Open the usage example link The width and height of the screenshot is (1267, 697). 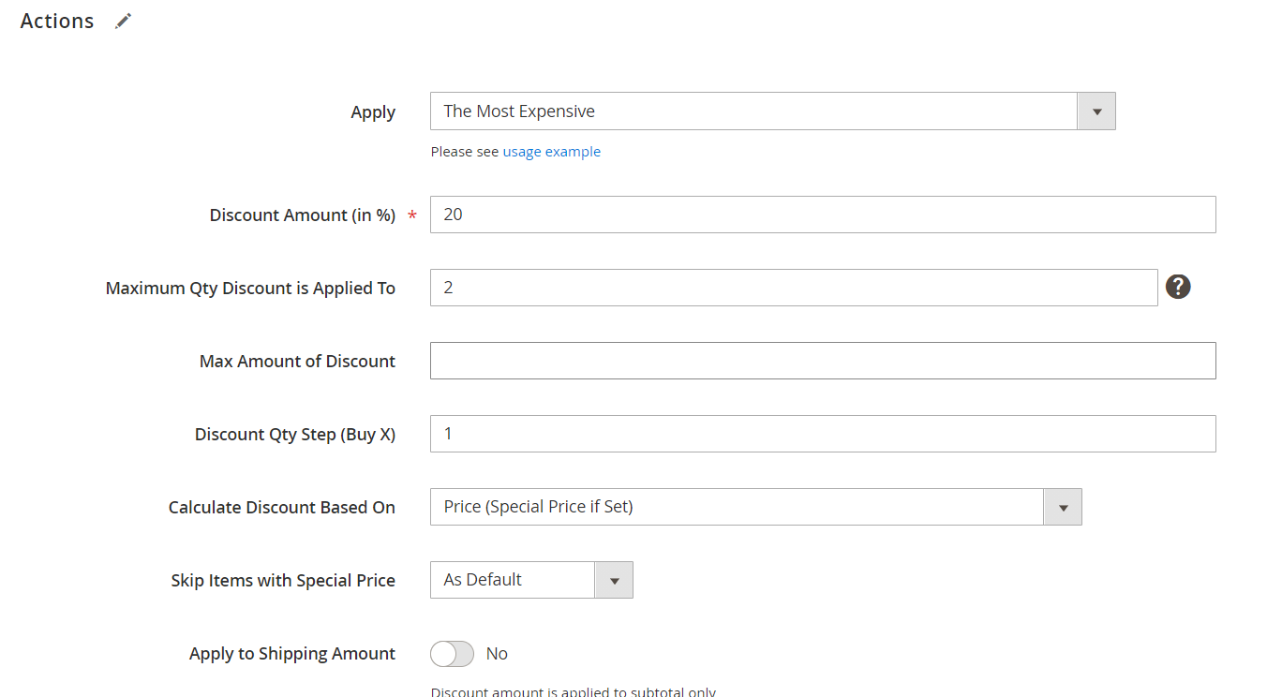[551, 152]
